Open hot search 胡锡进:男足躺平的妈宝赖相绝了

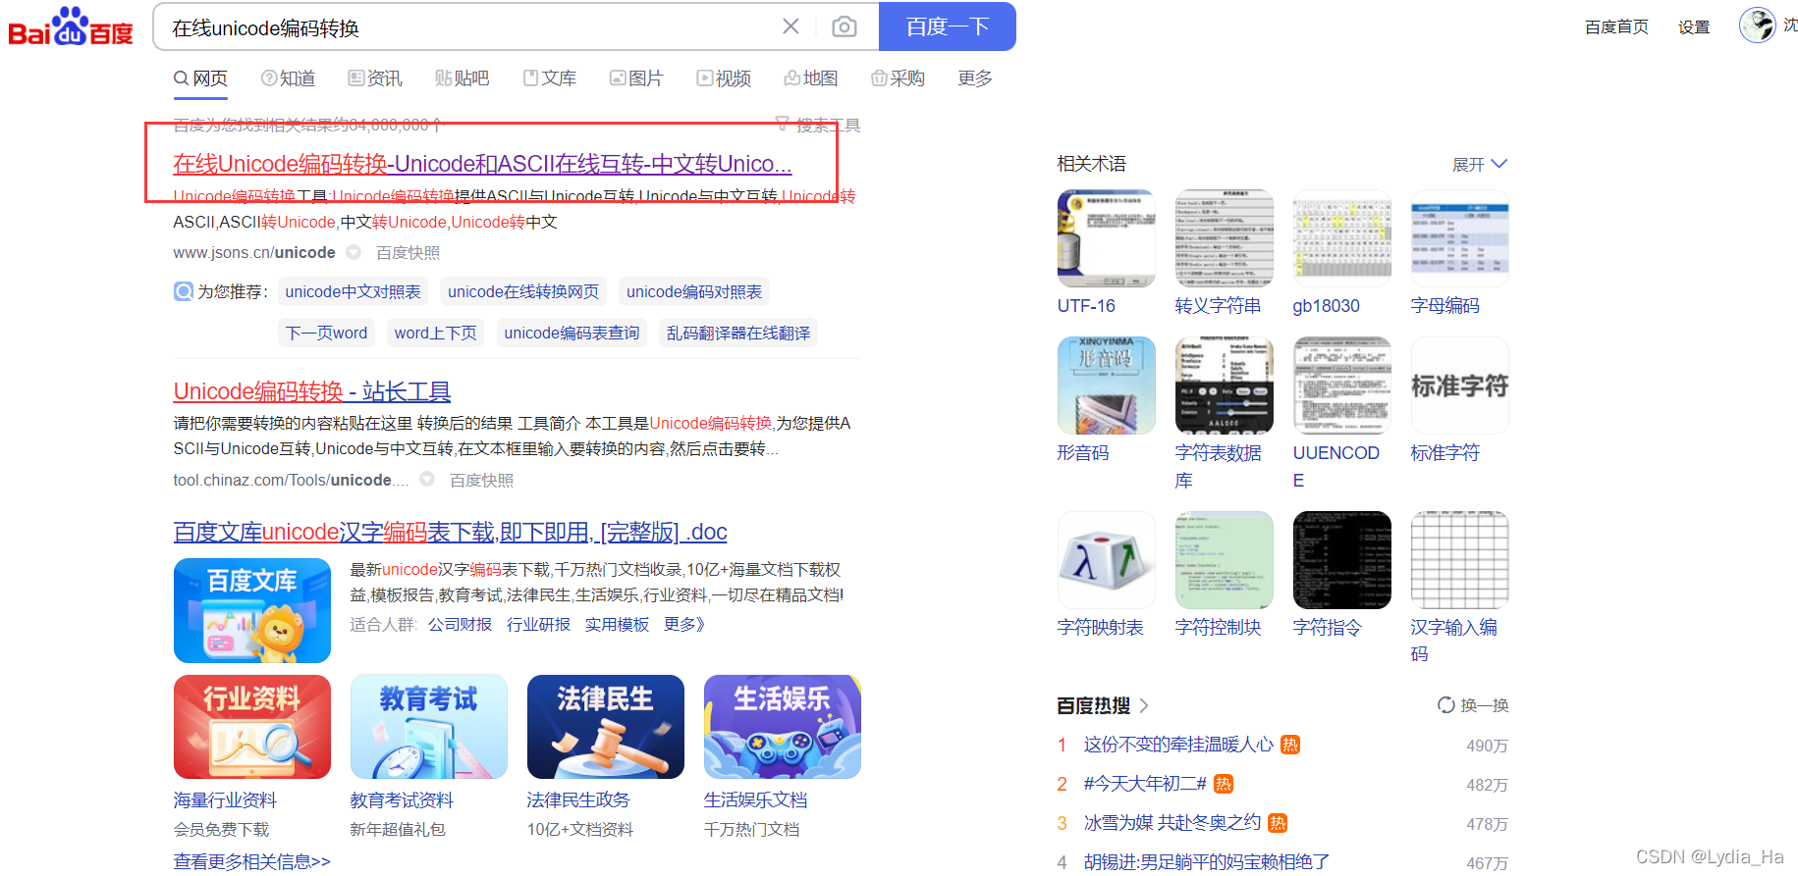(x=1207, y=861)
